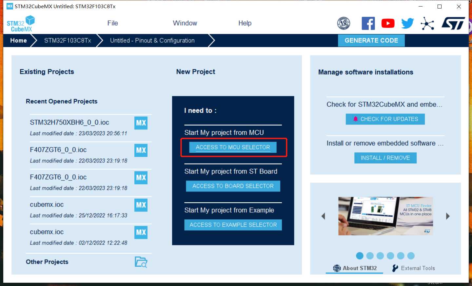This screenshot has height=286, width=472.
Task: Click the 'Start My project from Example' text
Action: coord(229,210)
